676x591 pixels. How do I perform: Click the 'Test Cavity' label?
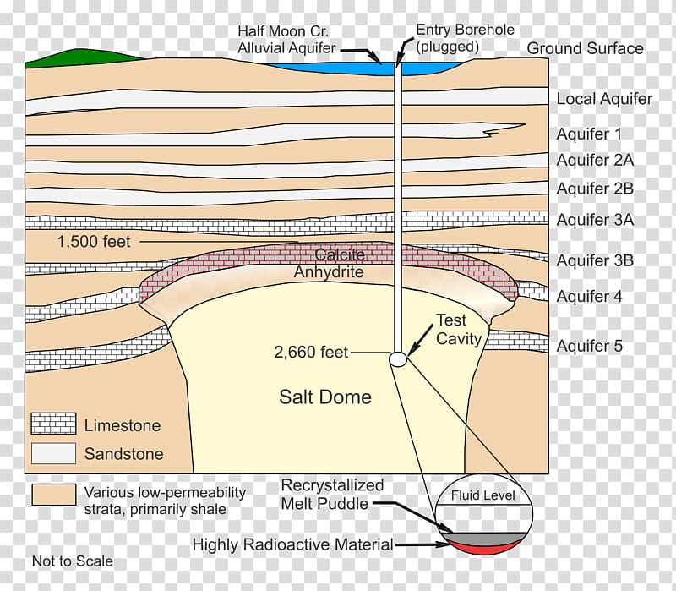(x=458, y=330)
